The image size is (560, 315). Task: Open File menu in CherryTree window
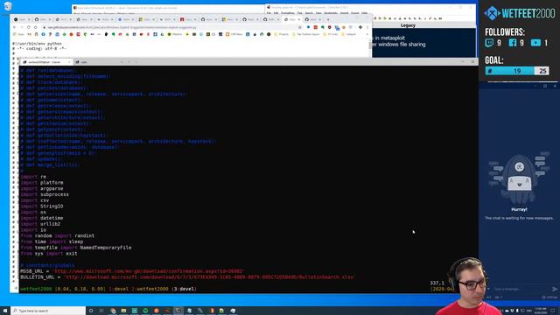click(269, 13)
